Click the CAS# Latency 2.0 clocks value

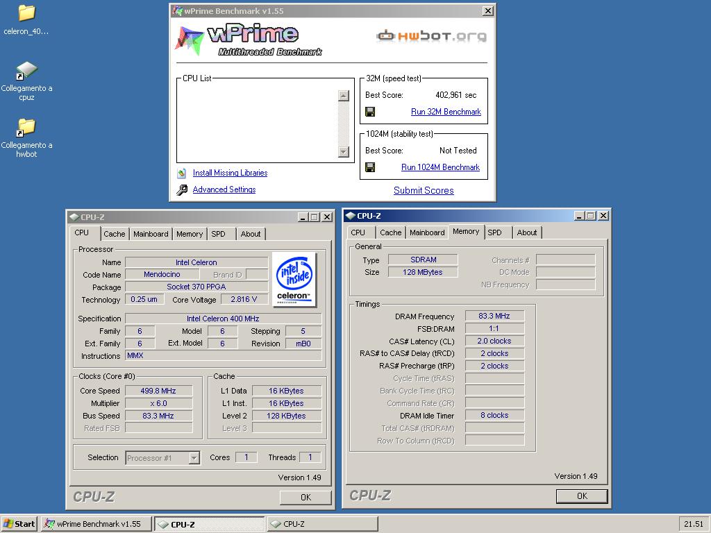494,341
